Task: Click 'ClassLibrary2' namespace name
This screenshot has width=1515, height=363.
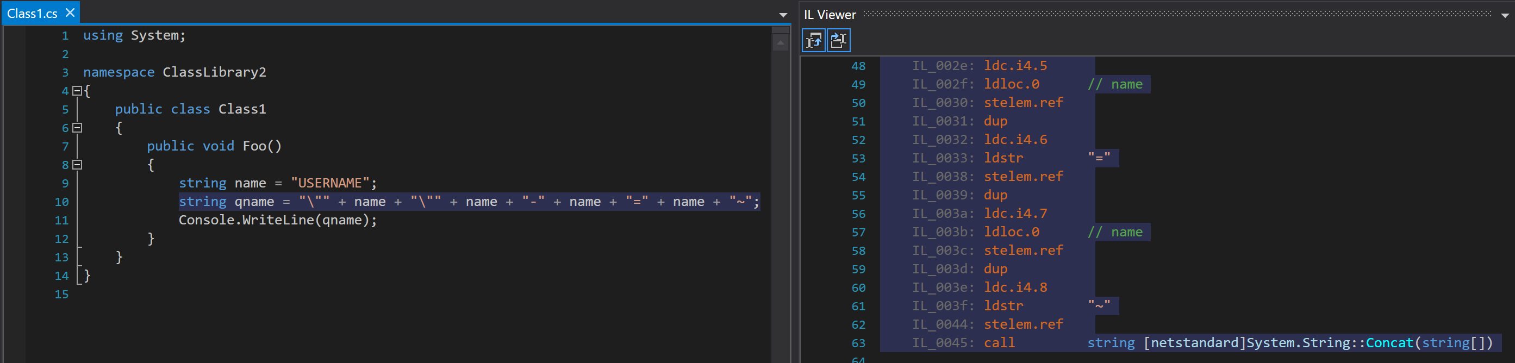Action: 214,72
